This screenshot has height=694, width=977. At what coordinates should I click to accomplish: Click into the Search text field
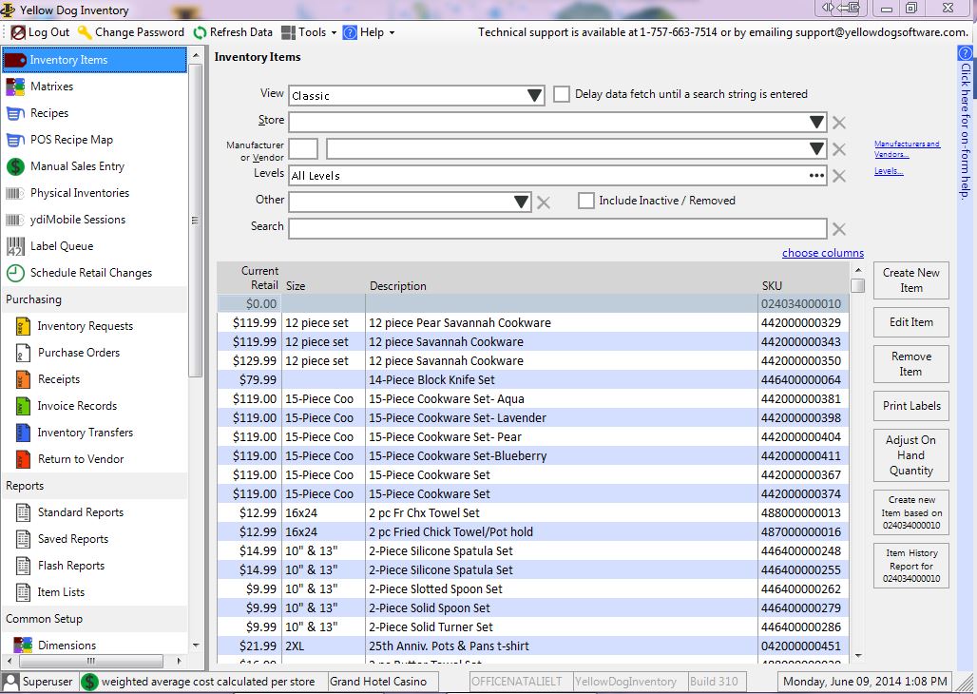[x=557, y=228]
